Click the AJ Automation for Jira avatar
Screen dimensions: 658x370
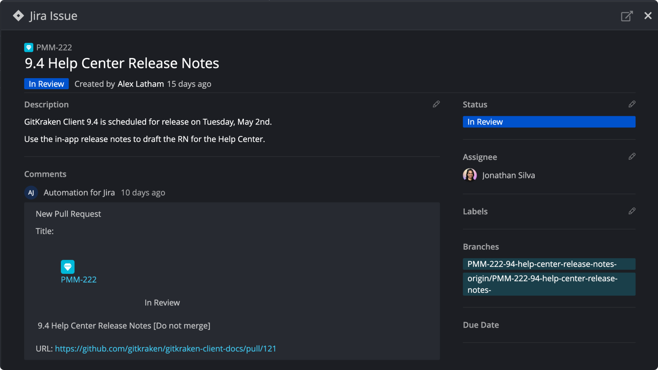[31, 192]
